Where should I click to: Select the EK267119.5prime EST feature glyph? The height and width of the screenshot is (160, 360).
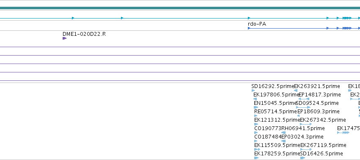click(306, 149)
